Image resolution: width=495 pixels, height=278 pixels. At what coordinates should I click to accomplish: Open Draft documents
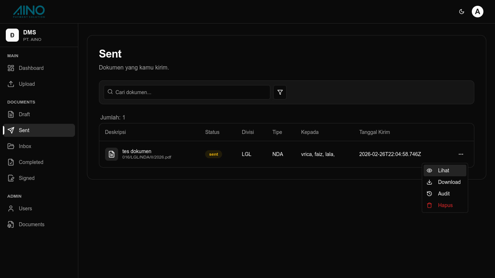[x=24, y=114]
